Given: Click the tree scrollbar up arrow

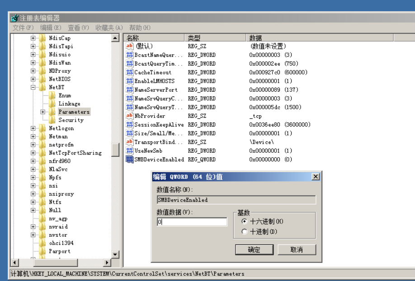Looking at the screenshot, I should tap(115, 38).
